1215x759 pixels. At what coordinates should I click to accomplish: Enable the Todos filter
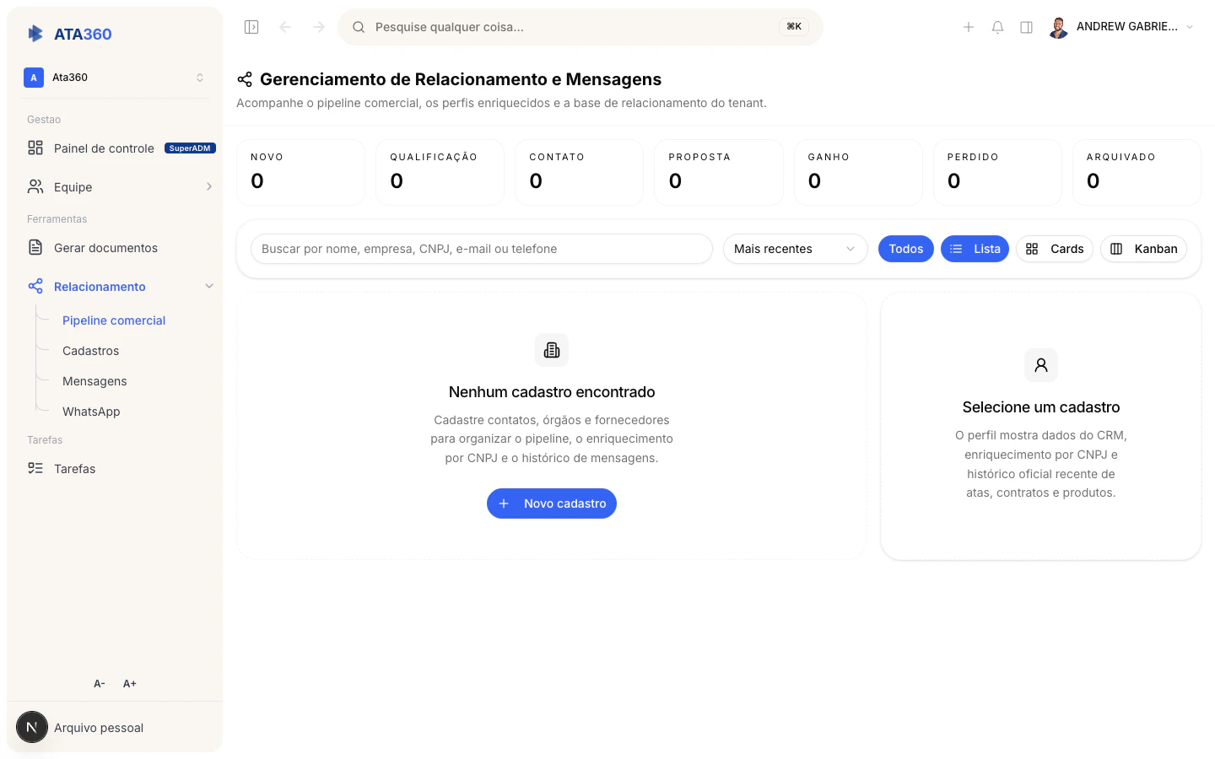coord(905,248)
